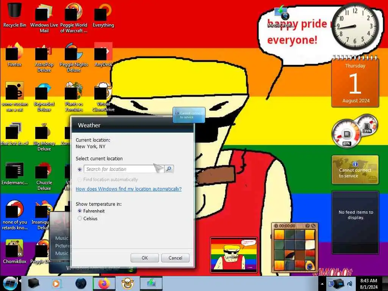Click the solve icon on Picture Puzzle gadget
388x291 pixels.
click(313, 226)
